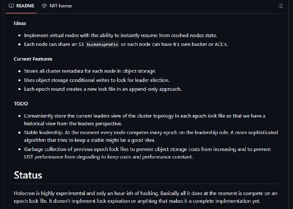Click the Status section heading

click(28, 175)
